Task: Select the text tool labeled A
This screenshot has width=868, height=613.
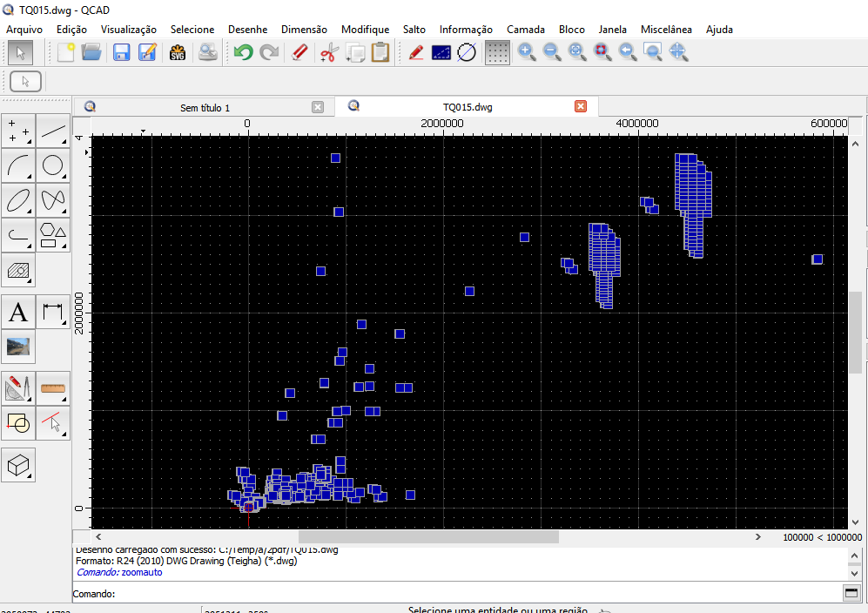Action: pos(18,312)
